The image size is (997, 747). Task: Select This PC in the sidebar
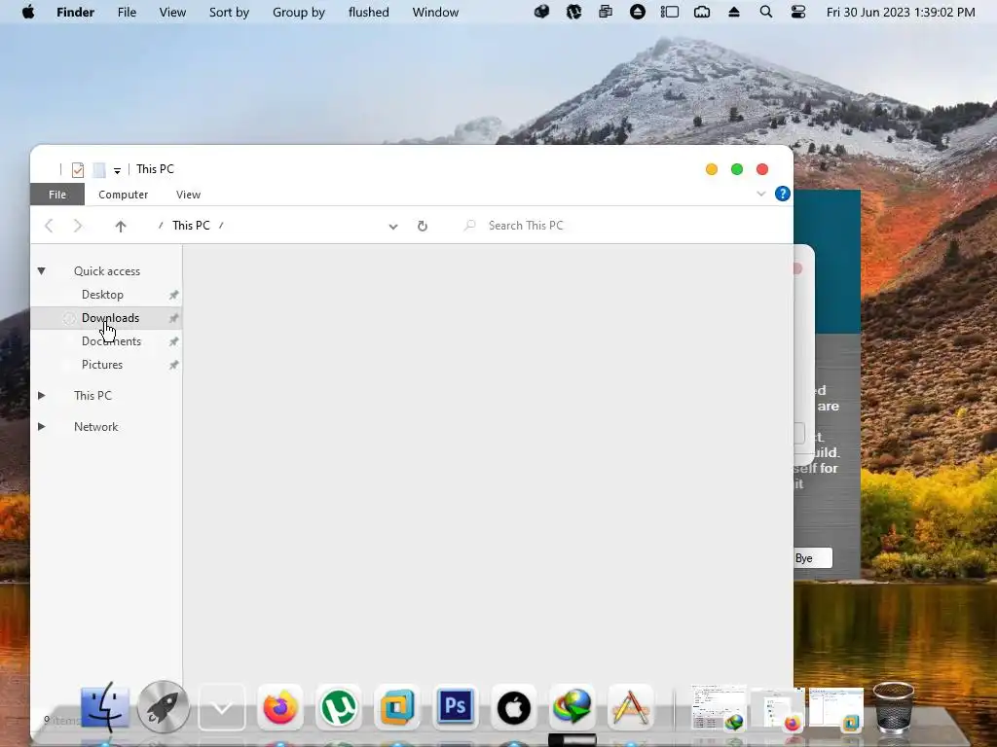[92, 396]
